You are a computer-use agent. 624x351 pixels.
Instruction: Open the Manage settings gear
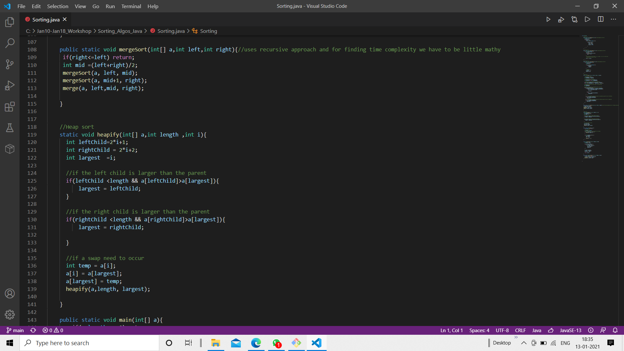point(10,314)
